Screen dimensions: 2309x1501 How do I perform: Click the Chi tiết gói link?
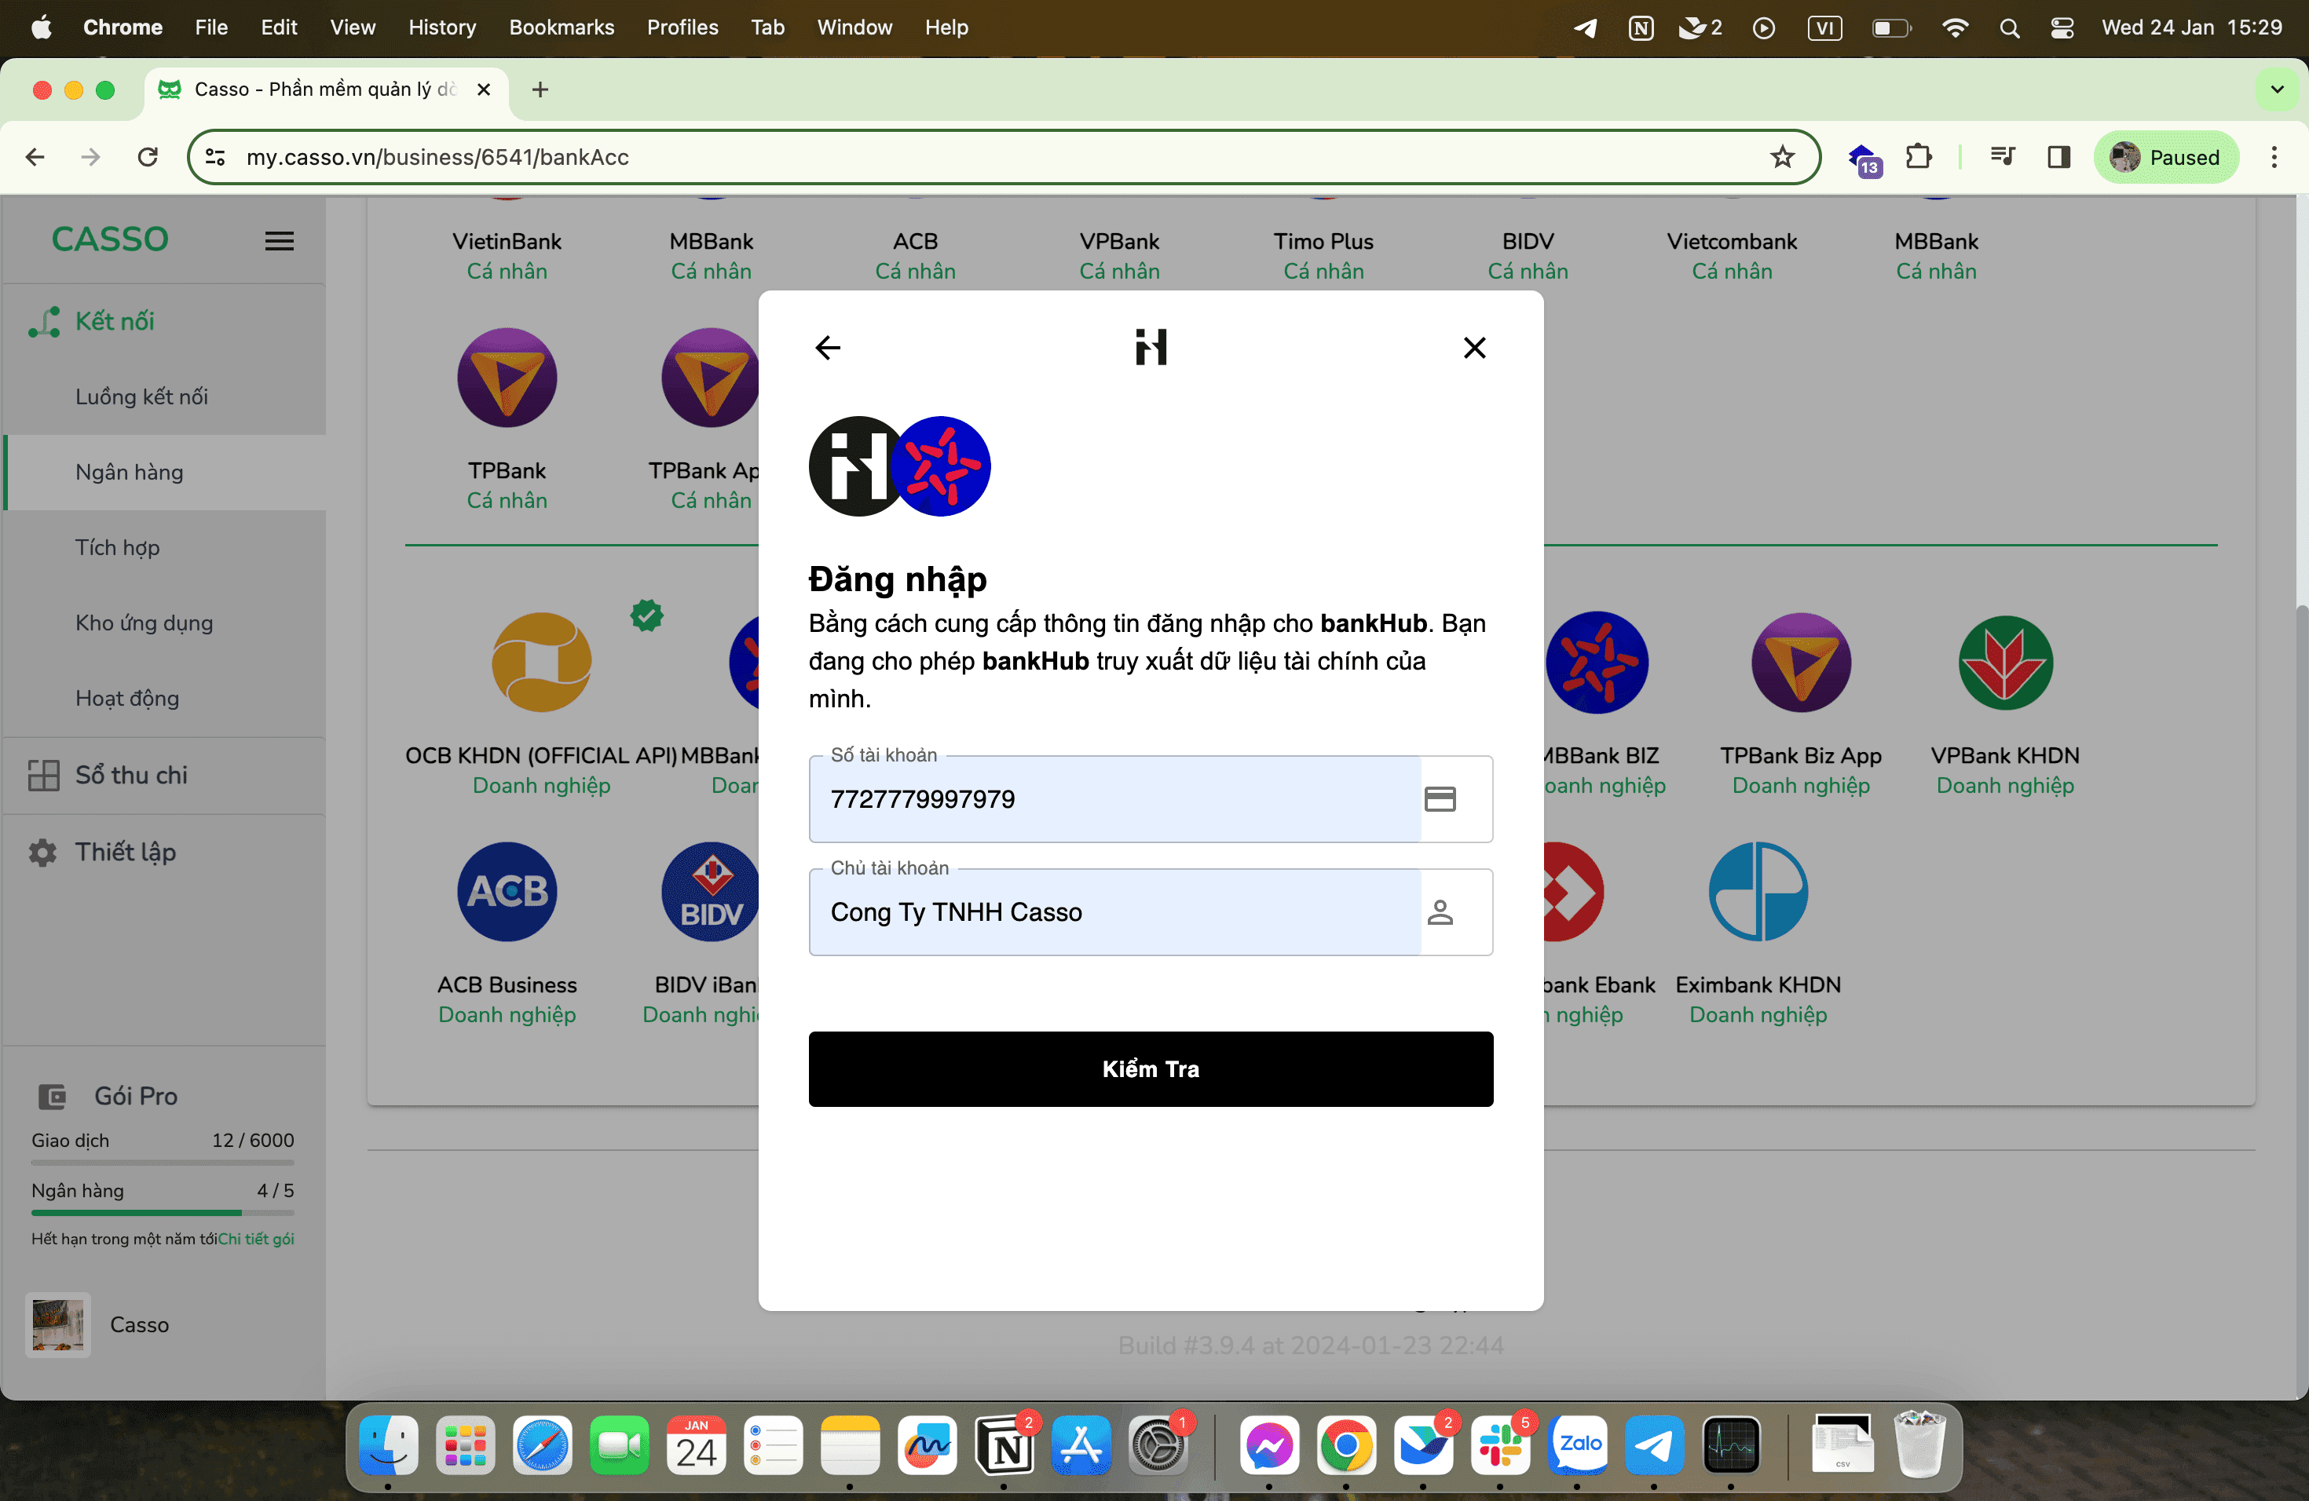point(256,1238)
